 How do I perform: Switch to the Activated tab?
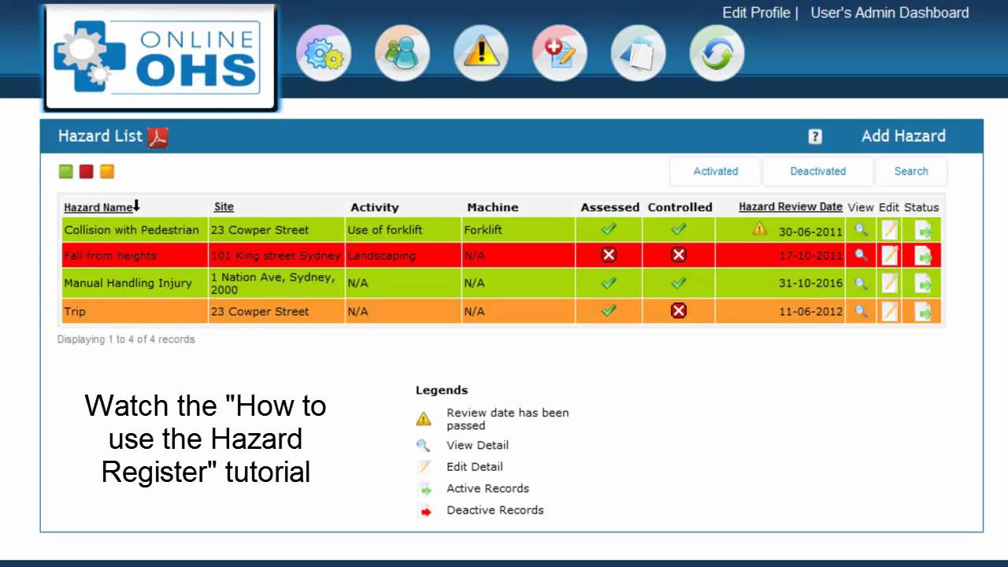(715, 171)
